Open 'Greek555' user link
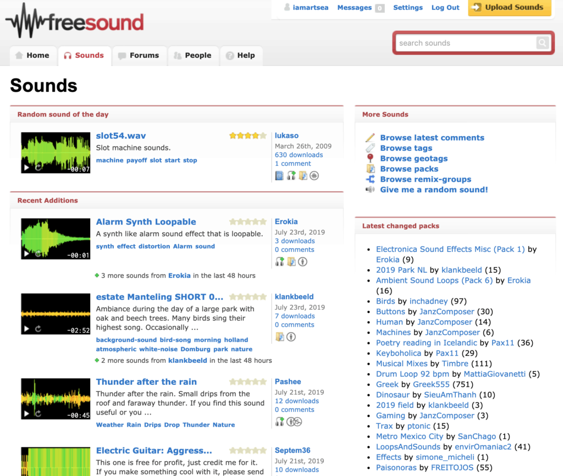 click(x=431, y=384)
